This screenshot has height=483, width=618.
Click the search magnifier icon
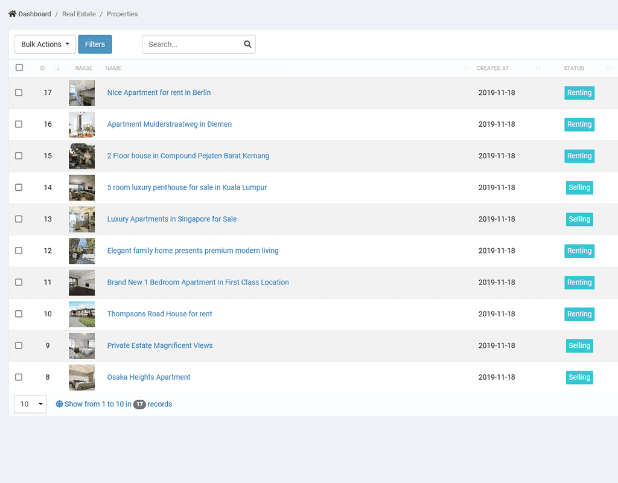[x=247, y=44]
